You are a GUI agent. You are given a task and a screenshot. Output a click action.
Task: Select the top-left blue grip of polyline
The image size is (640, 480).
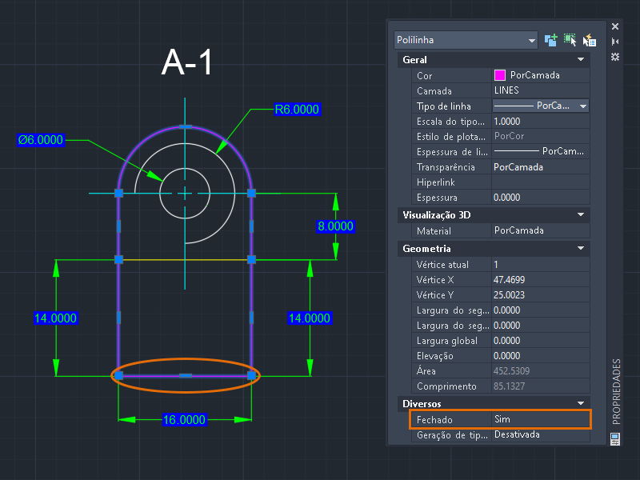pos(118,193)
